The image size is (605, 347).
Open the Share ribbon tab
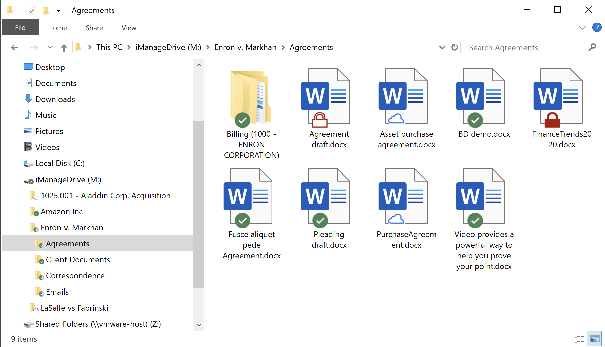click(94, 28)
